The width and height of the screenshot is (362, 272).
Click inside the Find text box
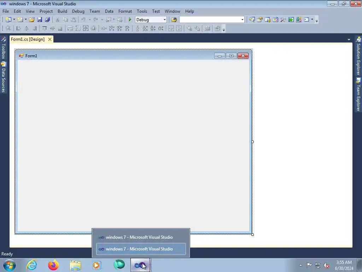click(x=210, y=20)
